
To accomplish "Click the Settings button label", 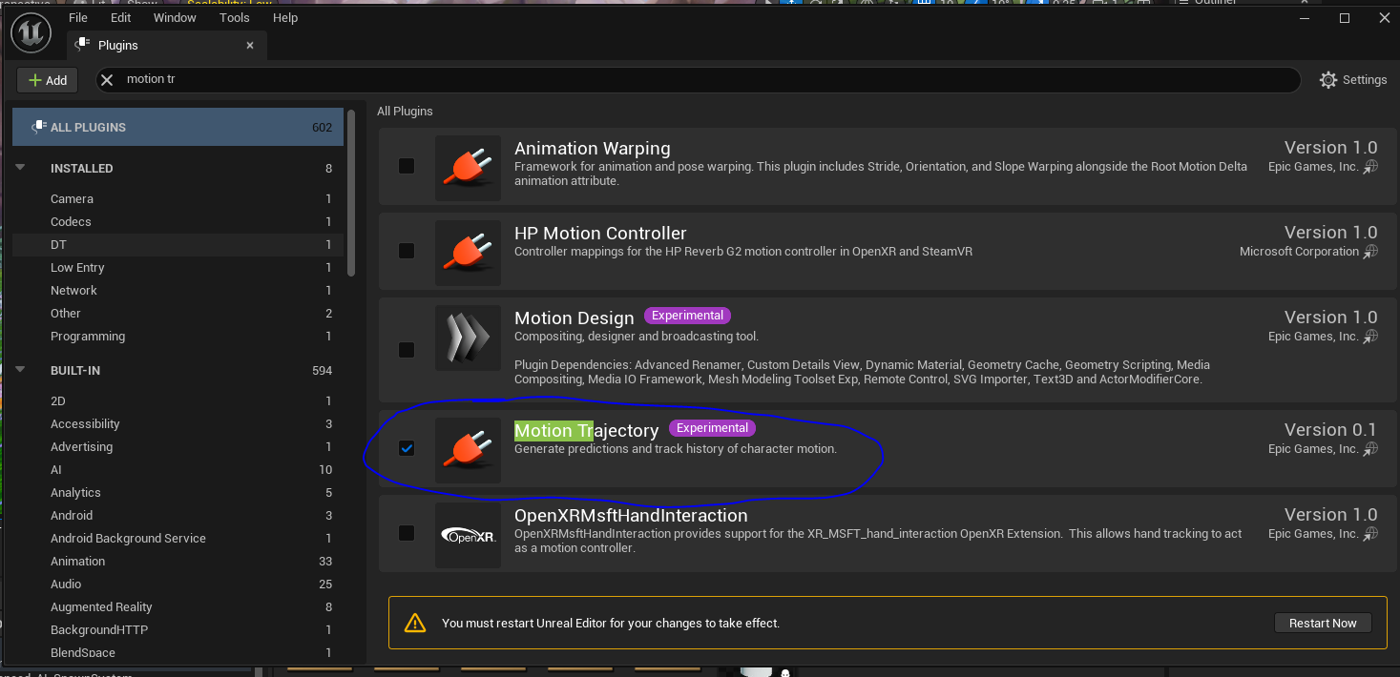I will click(1365, 80).
